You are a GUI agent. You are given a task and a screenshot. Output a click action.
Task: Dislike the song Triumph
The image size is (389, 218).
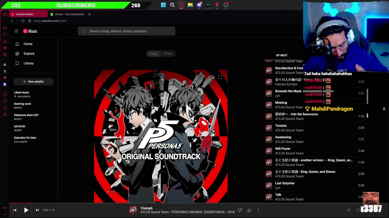pyautogui.click(x=240, y=210)
